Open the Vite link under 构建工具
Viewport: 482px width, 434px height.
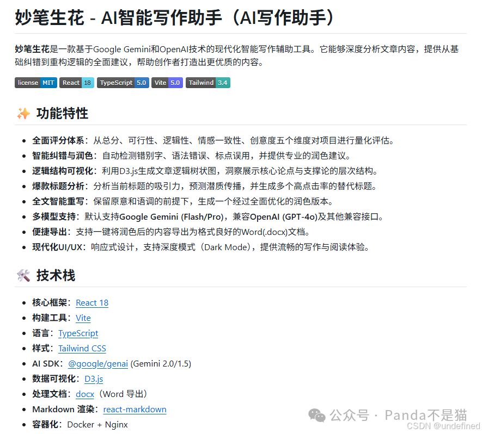pyautogui.click(x=83, y=318)
